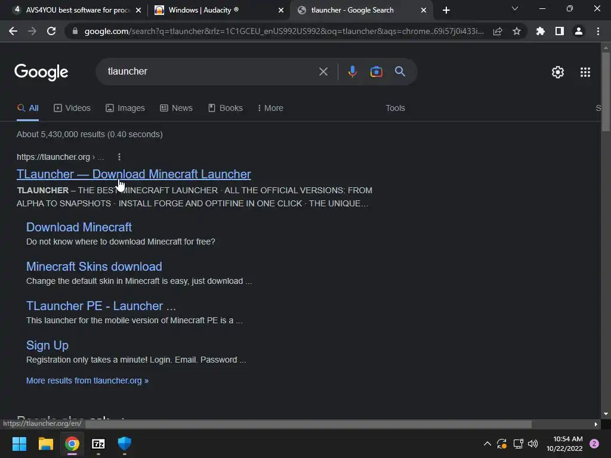Open the tab search dropdown arrow
The width and height of the screenshot is (611, 458).
pos(515,8)
